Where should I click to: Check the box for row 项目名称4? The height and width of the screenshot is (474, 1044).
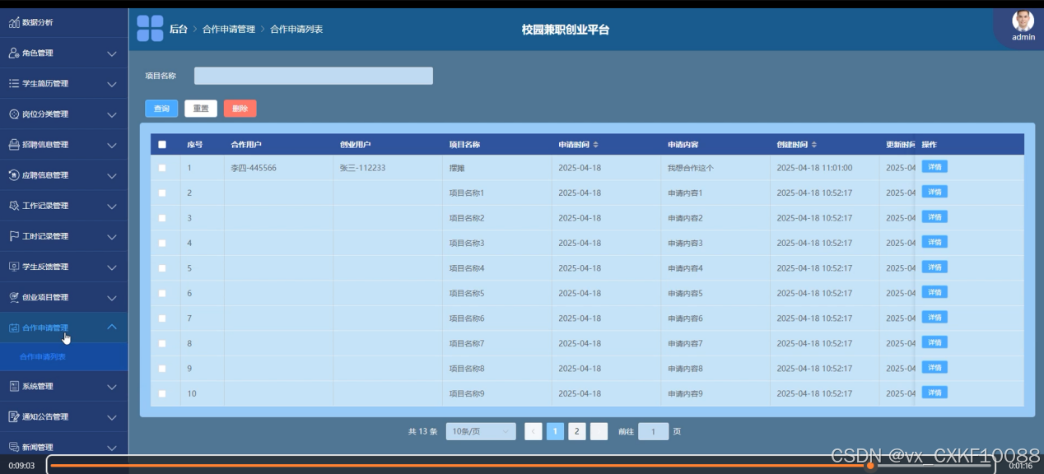click(x=162, y=268)
